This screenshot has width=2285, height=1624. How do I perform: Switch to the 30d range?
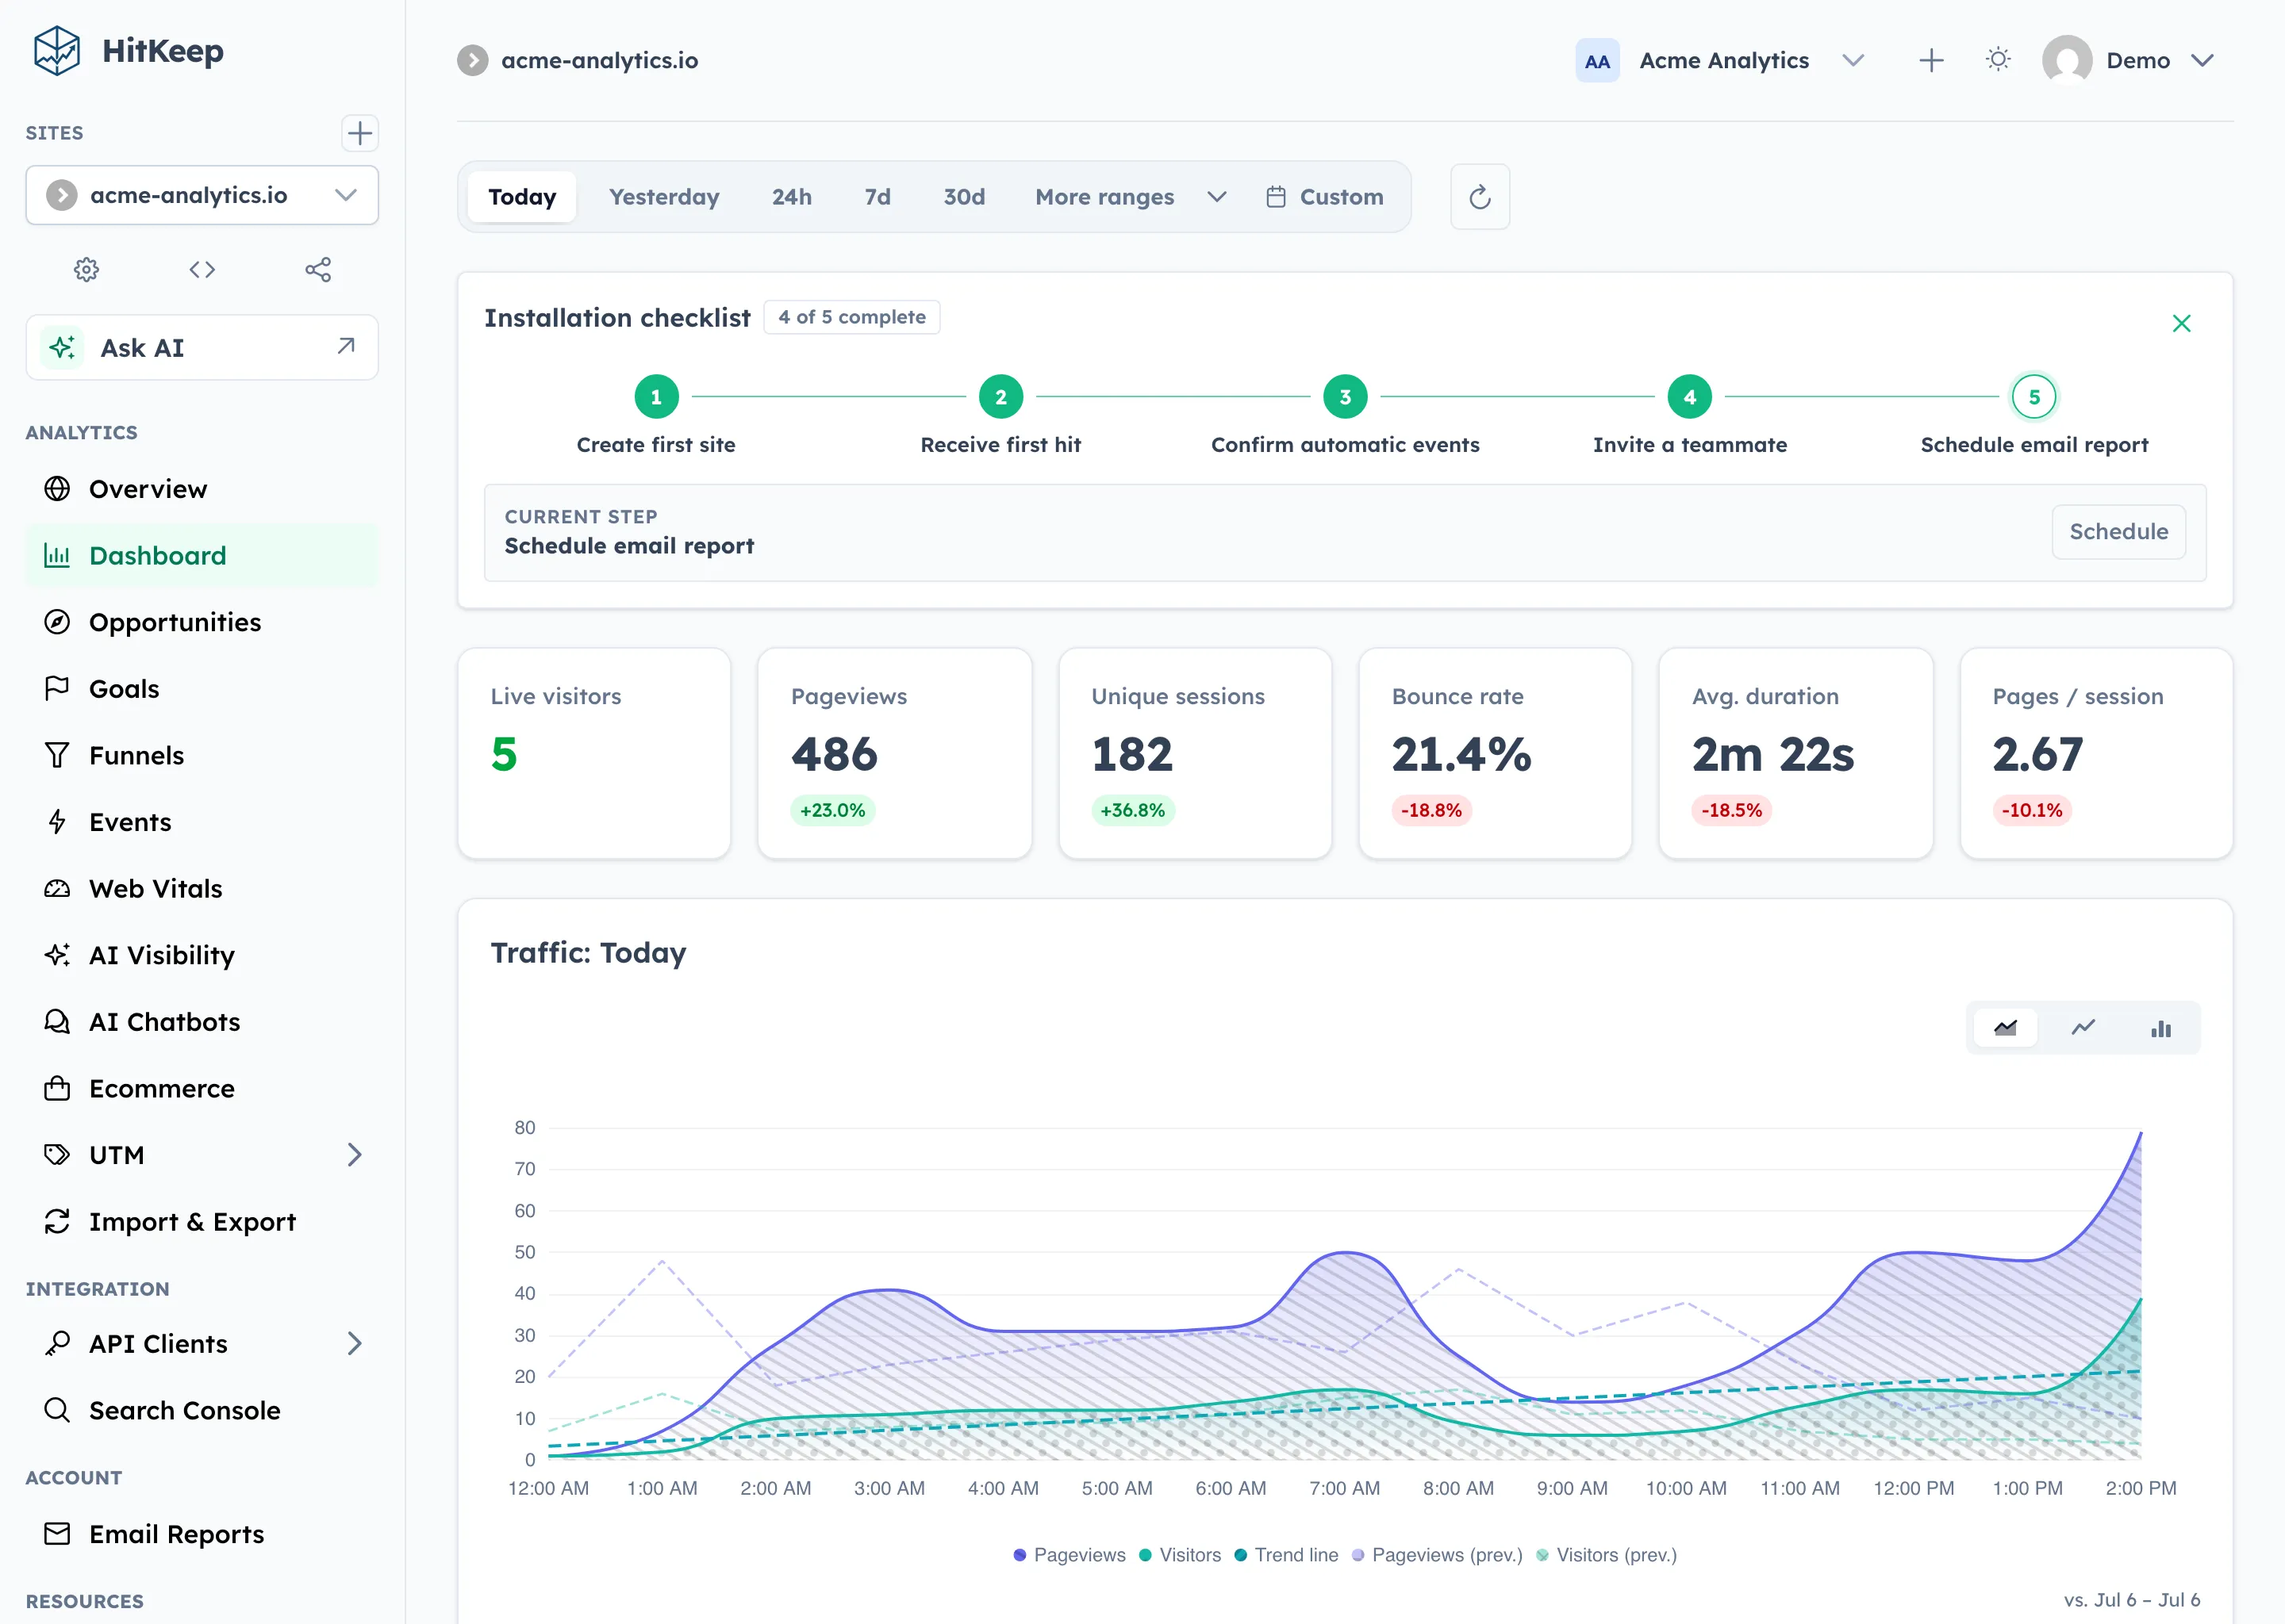(965, 197)
